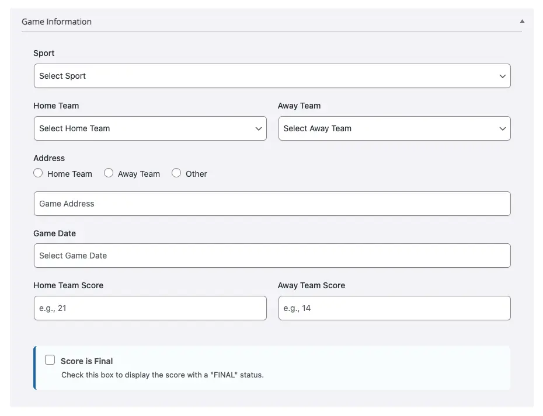Image resolution: width=543 pixels, height=416 pixels.
Task: Click the Sport field label
Action: point(44,53)
